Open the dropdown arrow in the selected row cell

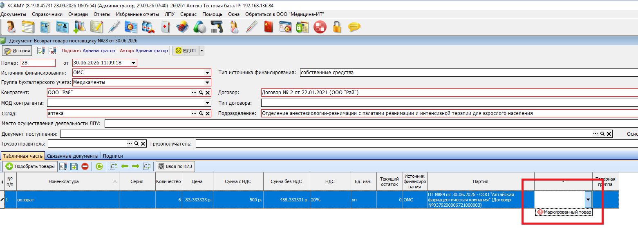click(x=588, y=200)
